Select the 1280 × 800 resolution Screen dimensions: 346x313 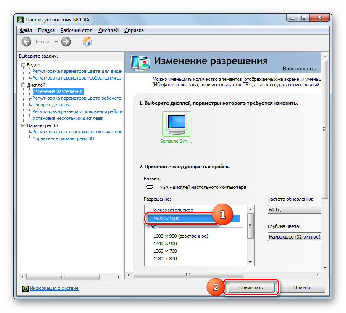click(x=165, y=259)
